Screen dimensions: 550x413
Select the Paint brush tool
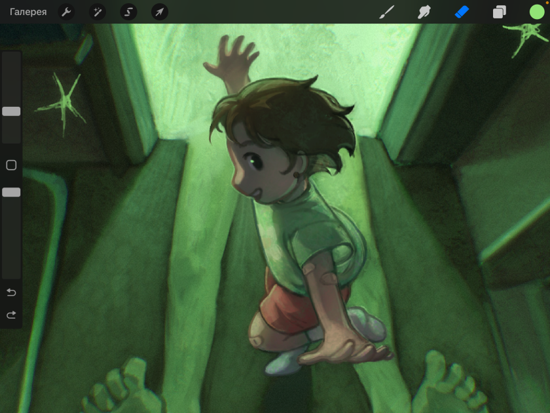[387, 12]
